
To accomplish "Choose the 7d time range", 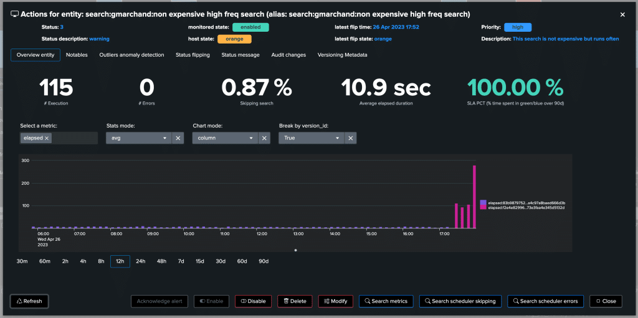I will (x=181, y=261).
